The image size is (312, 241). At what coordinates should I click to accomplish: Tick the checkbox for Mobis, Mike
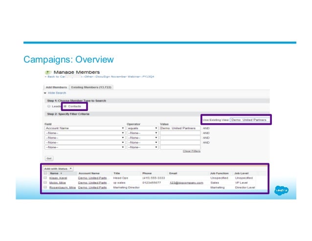(x=45, y=182)
